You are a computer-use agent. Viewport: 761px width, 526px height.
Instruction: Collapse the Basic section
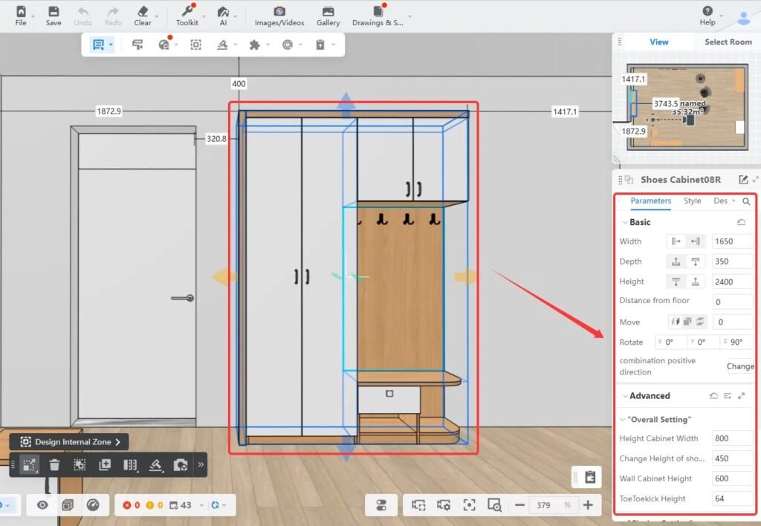coord(624,222)
